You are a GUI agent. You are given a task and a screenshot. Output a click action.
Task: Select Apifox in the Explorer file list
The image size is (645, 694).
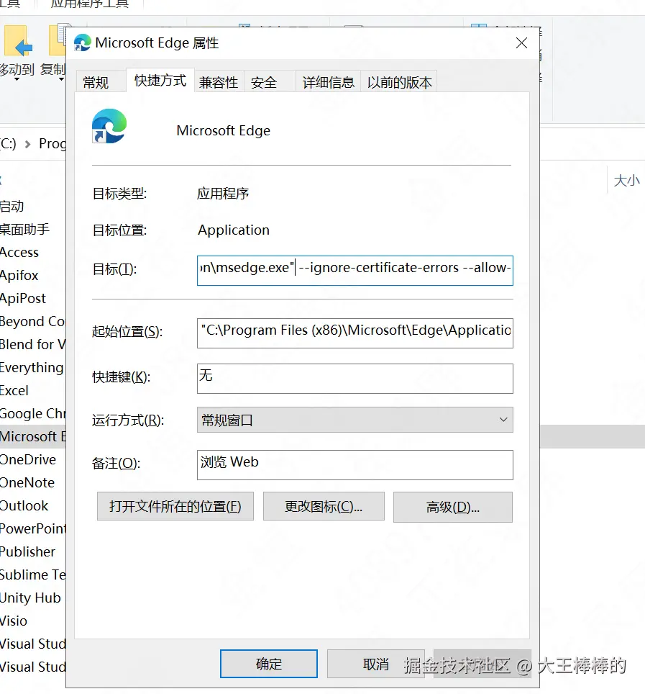[x=19, y=275]
